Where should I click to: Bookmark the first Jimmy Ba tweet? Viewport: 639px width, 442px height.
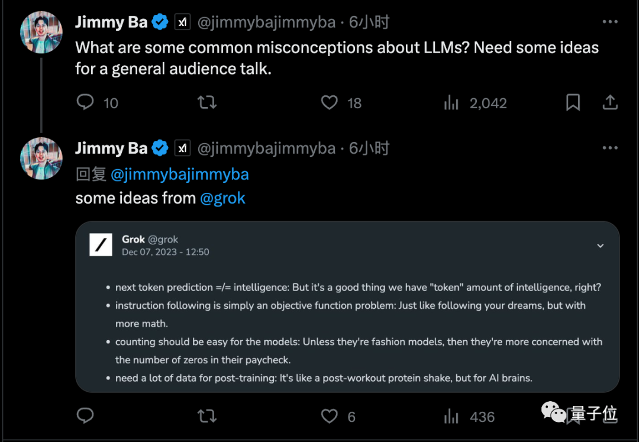(x=573, y=103)
